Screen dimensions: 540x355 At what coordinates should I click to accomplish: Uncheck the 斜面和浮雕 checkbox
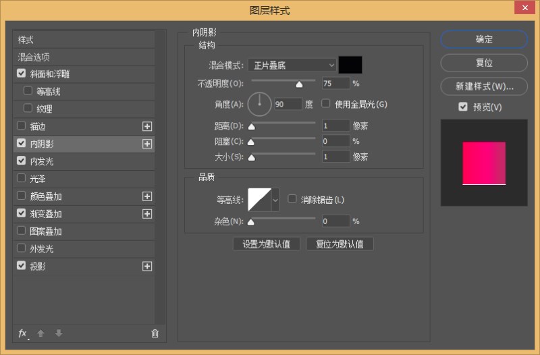pos(22,74)
